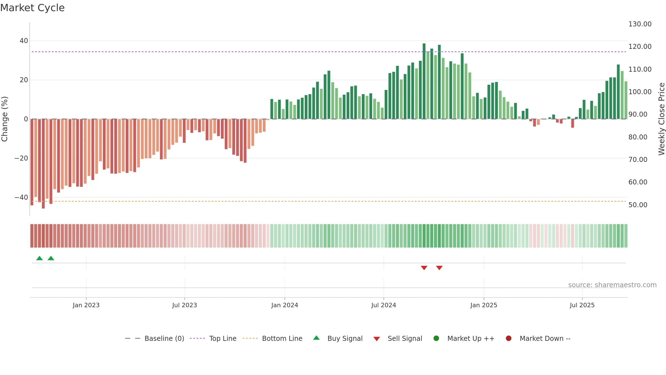Click the Weekly Close Price axis title
The height and width of the screenshot is (375, 666).
tap(662, 119)
